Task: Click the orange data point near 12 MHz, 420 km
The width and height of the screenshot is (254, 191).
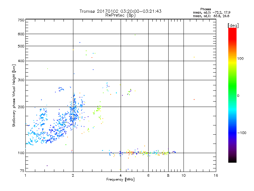Action: (x=194, y=57)
